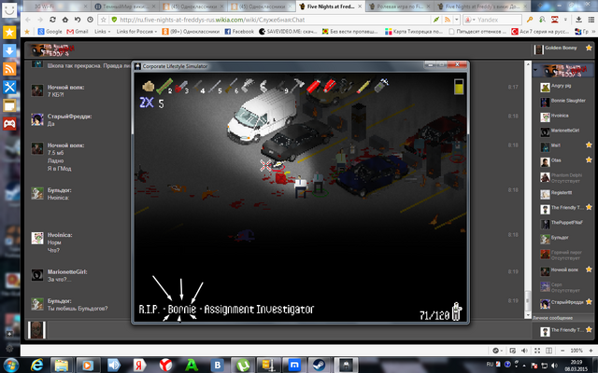Image resolution: width=598 pixels, height=373 pixels.
Task: Switch to first (45) Одноклассники tab
Action: pyautogui.click(x=193, y=7)
